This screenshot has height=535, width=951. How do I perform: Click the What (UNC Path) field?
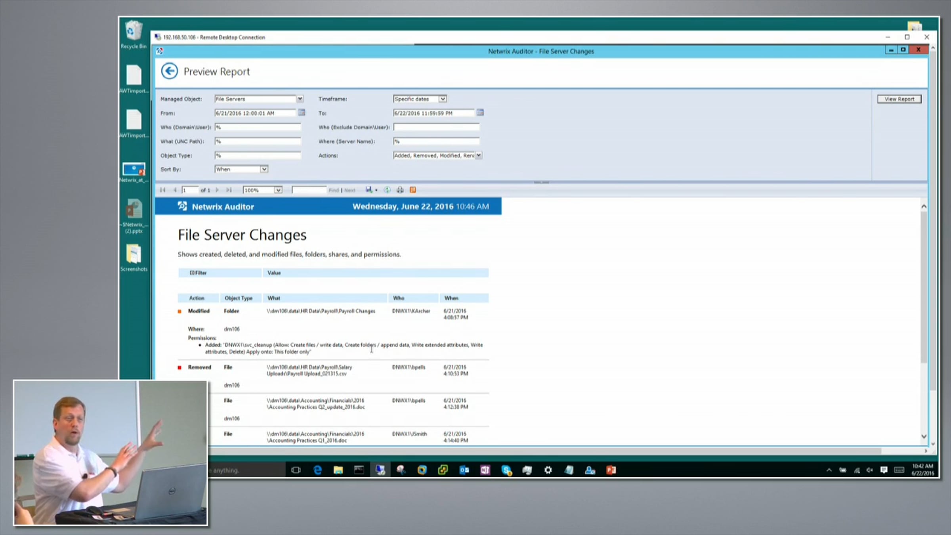click(x=258, y=141)
